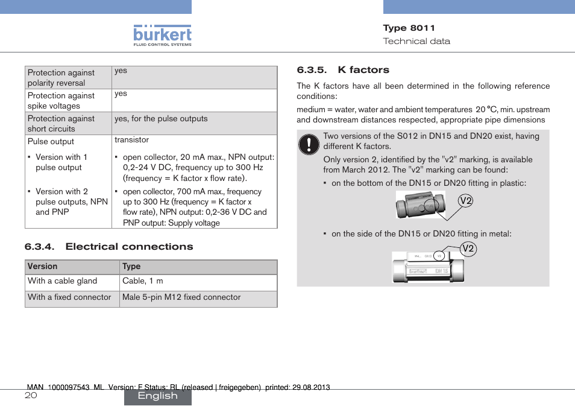Click 'PNP output: Supply voltage' text
Screen dimensions: 575x406
tap(171, 223)
